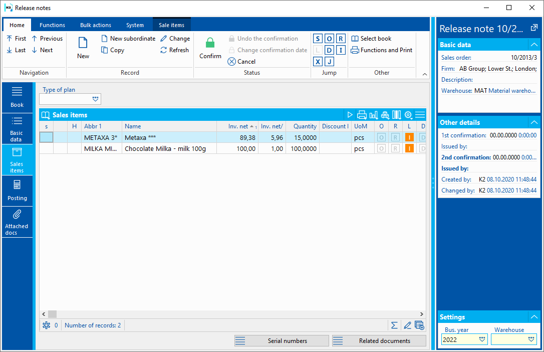Collapse the Settings section

[534, 316]
